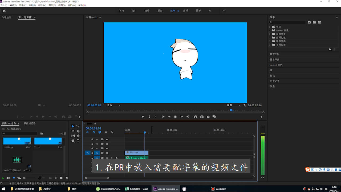
Task: Switch to 颜色 workspace tab
Action: click(160, 11)
